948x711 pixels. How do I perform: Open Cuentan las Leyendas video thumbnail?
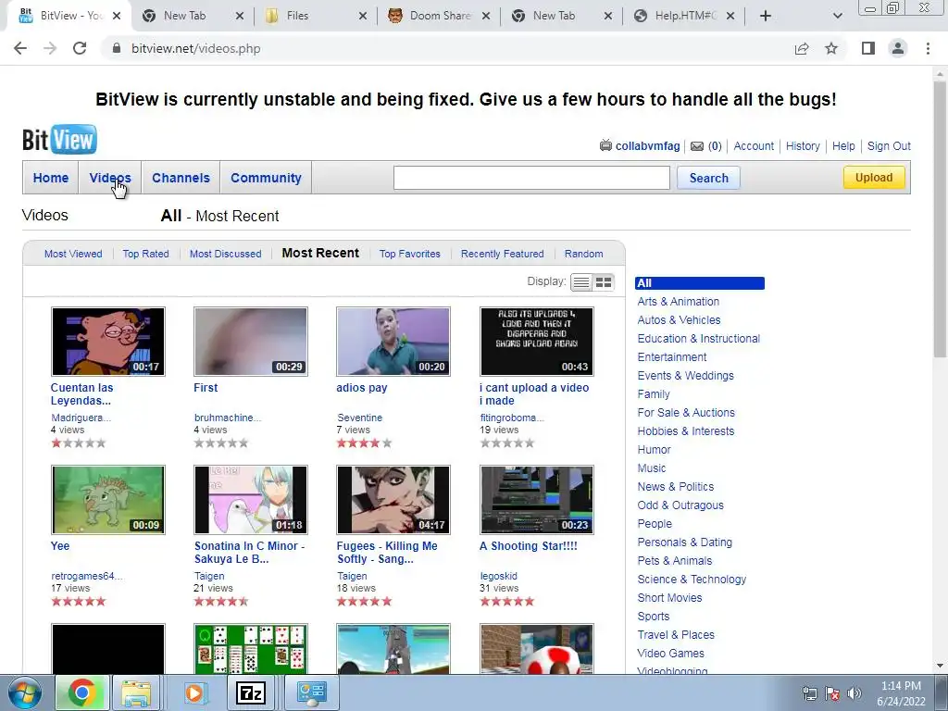tap(108, 342)
